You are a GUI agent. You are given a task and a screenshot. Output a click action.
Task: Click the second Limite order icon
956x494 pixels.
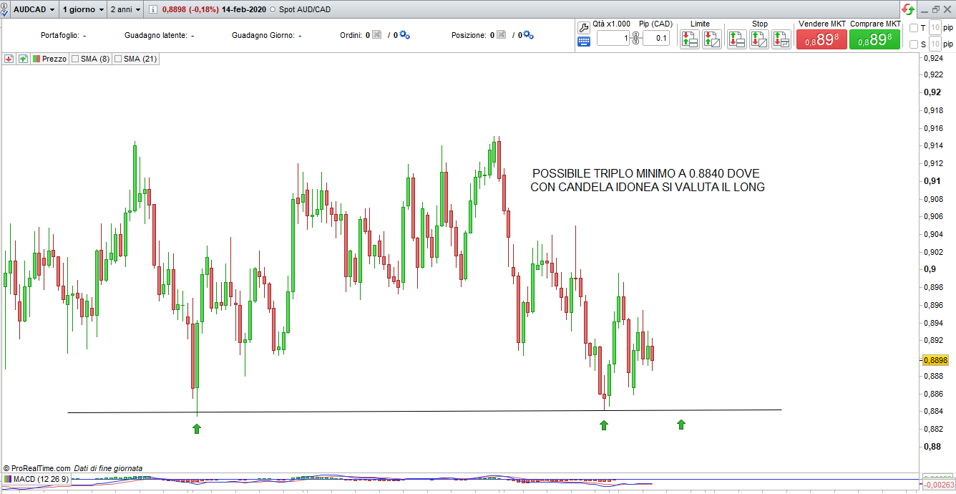tap(712, 39)
